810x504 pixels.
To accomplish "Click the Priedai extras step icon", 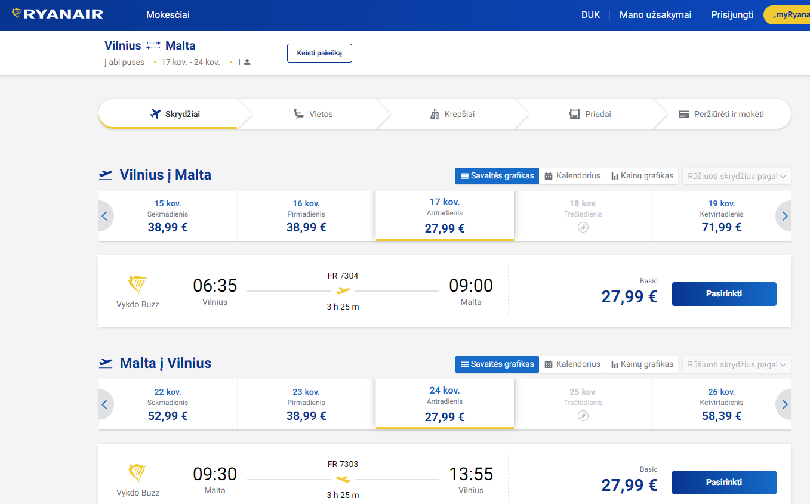I will coord(575,114).
